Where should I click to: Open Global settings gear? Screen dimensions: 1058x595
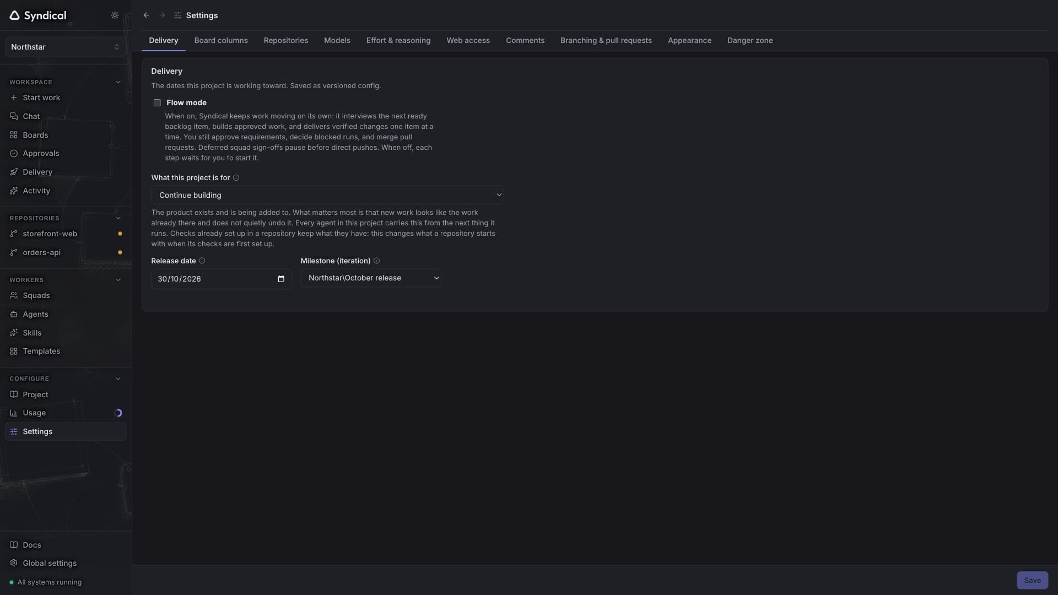point(66,563)
